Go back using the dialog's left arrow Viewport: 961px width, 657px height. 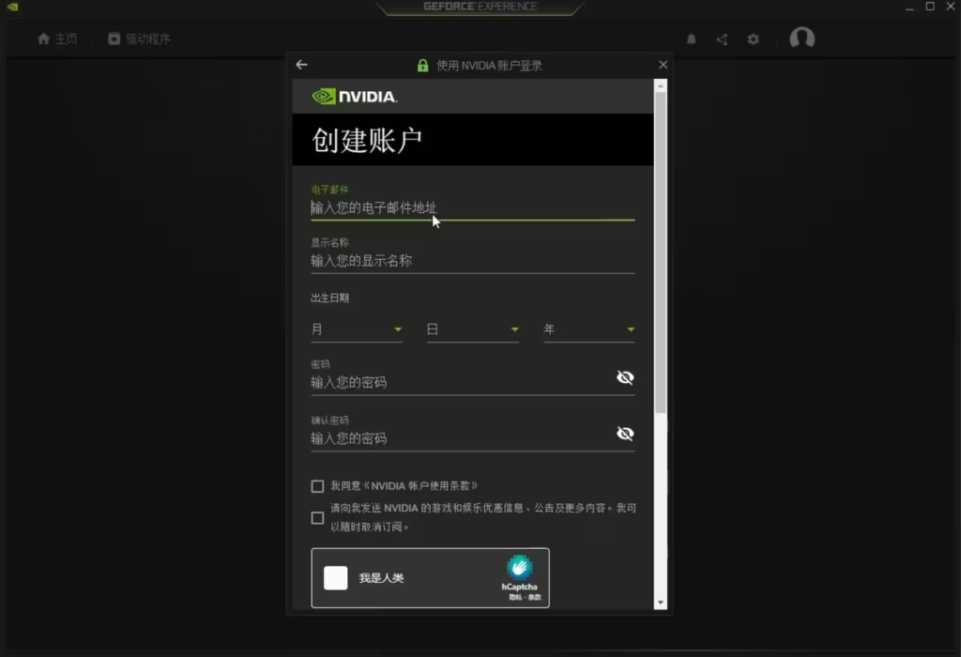[x=301, y=65]
